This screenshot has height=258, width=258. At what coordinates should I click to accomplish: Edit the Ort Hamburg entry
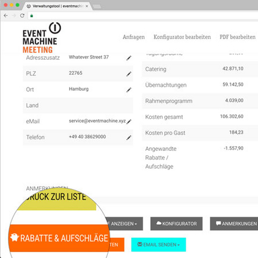[x=129, y=90]
